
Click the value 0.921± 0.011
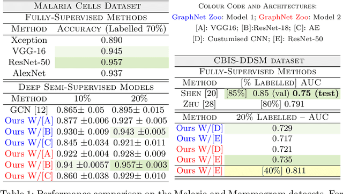pos(139,143)
